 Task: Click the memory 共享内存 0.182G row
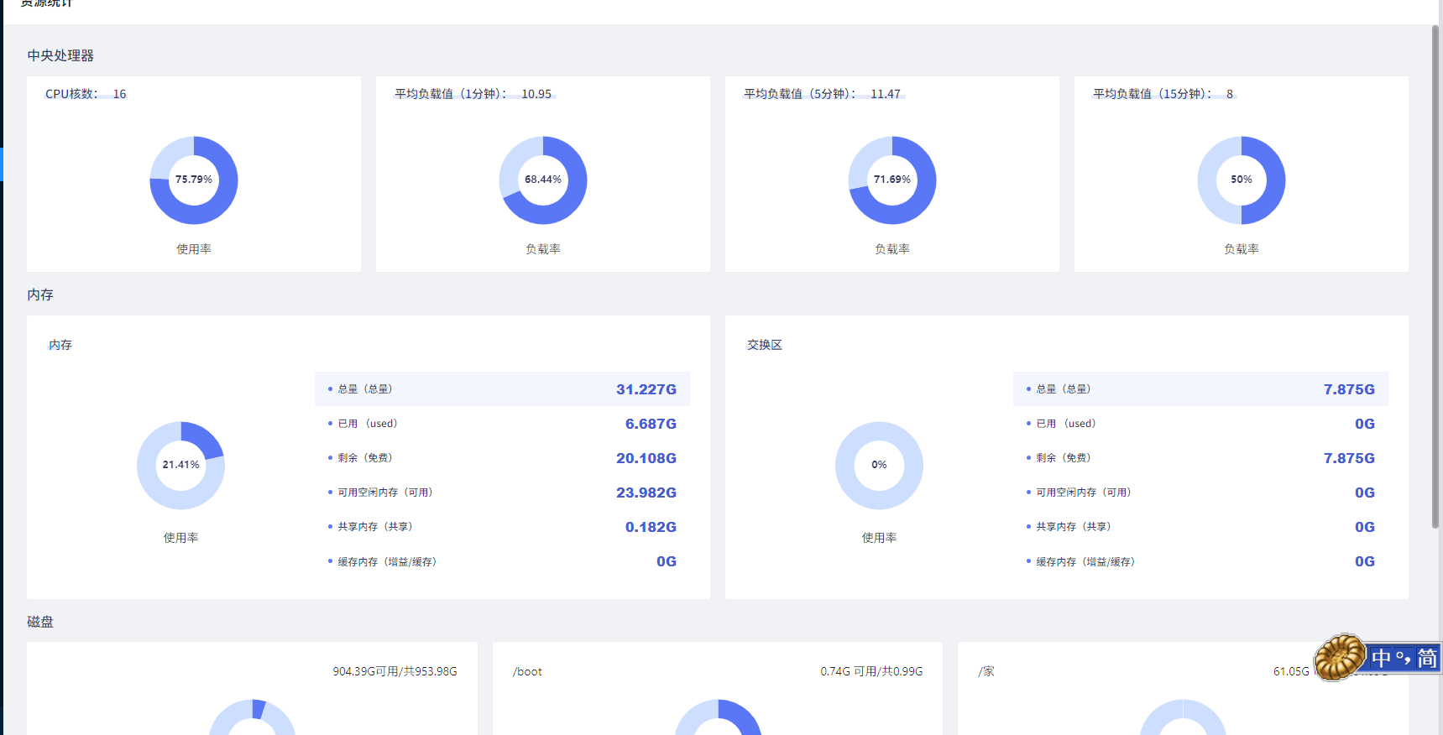click(502, 527)
